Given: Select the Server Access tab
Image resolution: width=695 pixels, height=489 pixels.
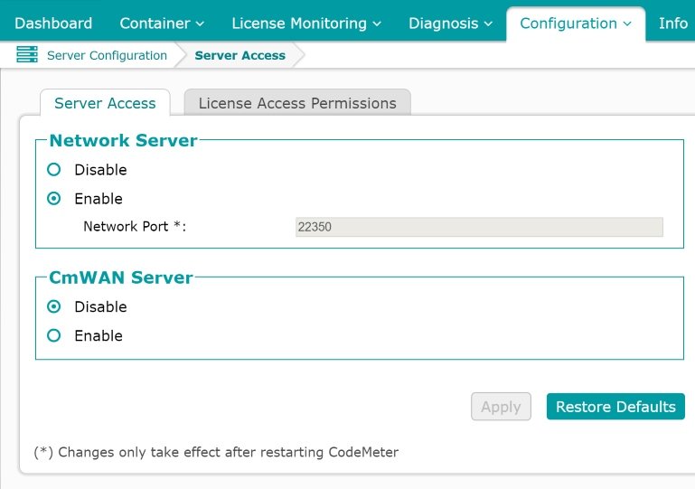Looking at the screenshot, I should (105, 103).
